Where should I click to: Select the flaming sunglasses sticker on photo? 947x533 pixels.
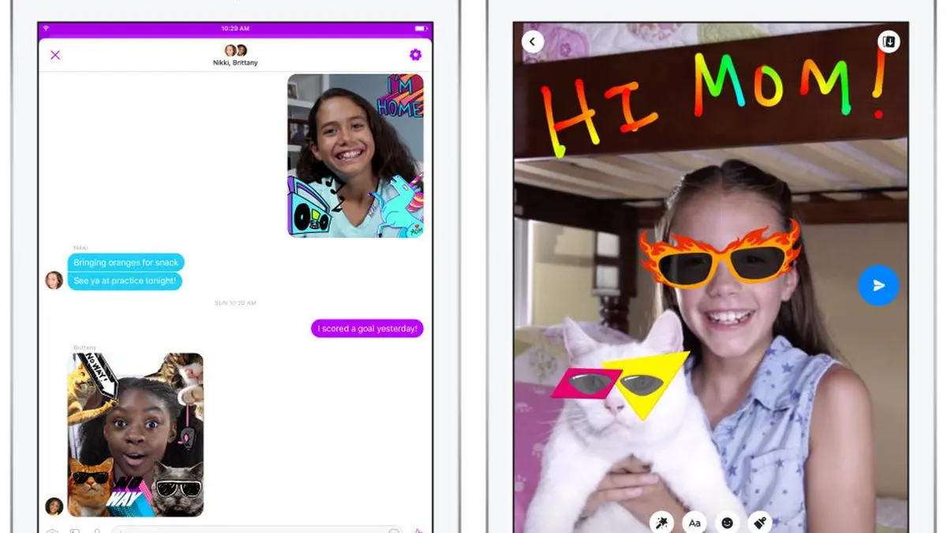(720, 257)
